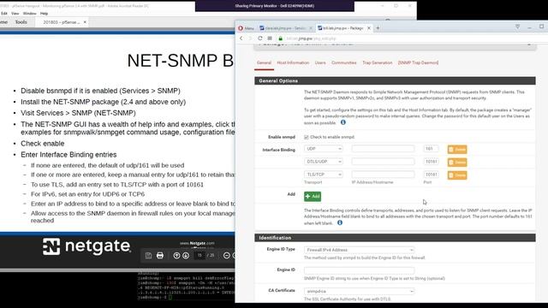Click the port field in the DTLS/UDP row
This screenshot has height=308, width=548.
pyautogui.click(x=431, y=162)
